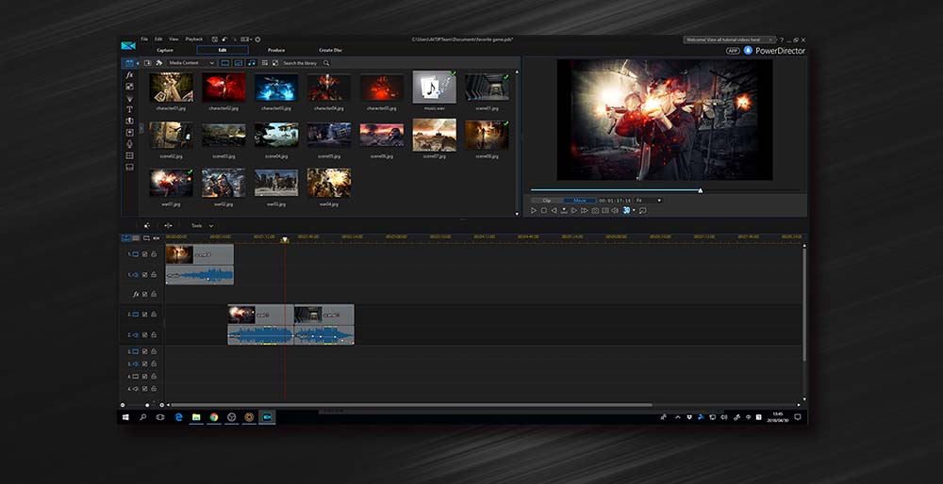943x484 pixels.
Task: Open the Particle Room icon
Action: 129,98
